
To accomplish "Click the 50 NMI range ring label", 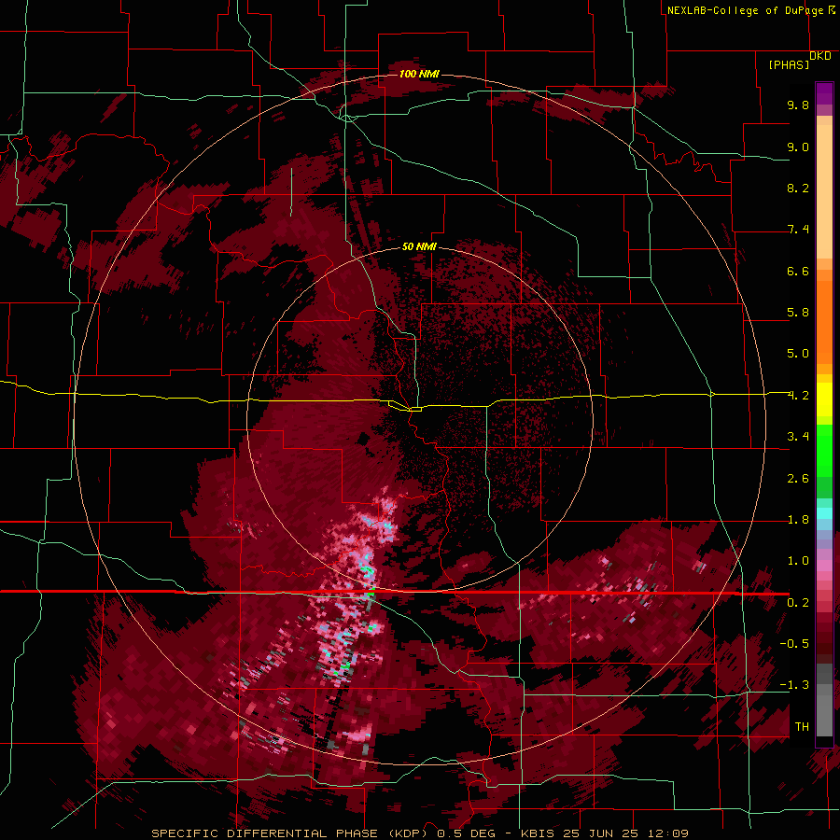I will pyautogui.click(x=419, y=246).
